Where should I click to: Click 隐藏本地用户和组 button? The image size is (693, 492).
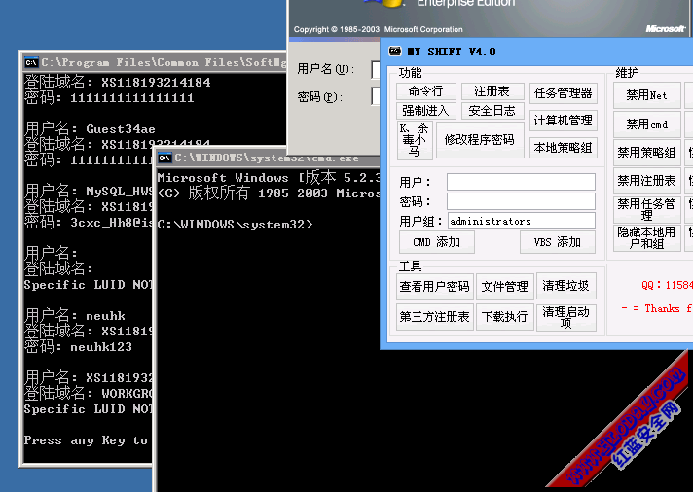point(646,238)
